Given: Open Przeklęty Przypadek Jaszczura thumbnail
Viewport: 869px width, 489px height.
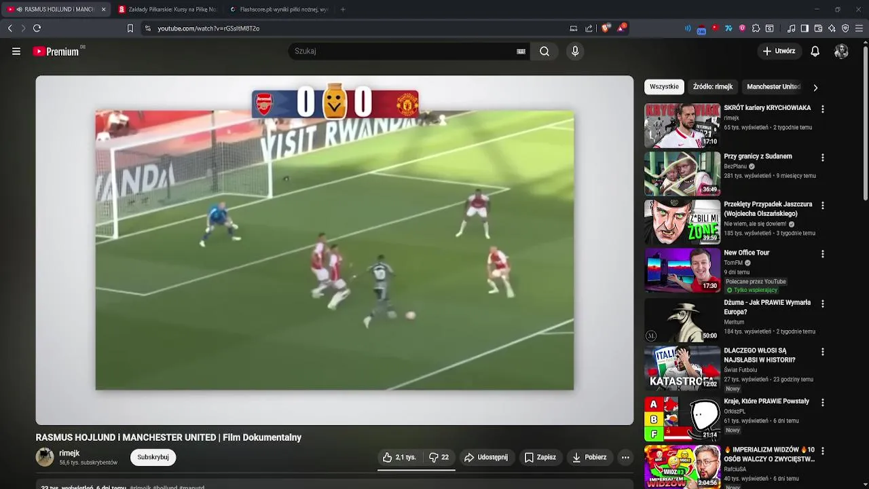Looking at the screenshot, I should coord(682,221).
